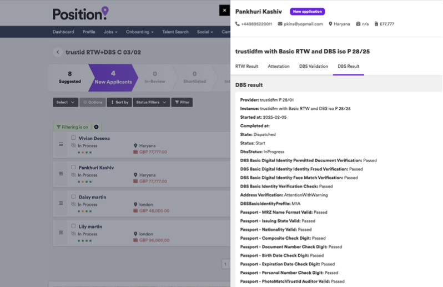Click the back arrow beside job title
This screenshot has width=443, height=287.
click(x=58, y=52)
